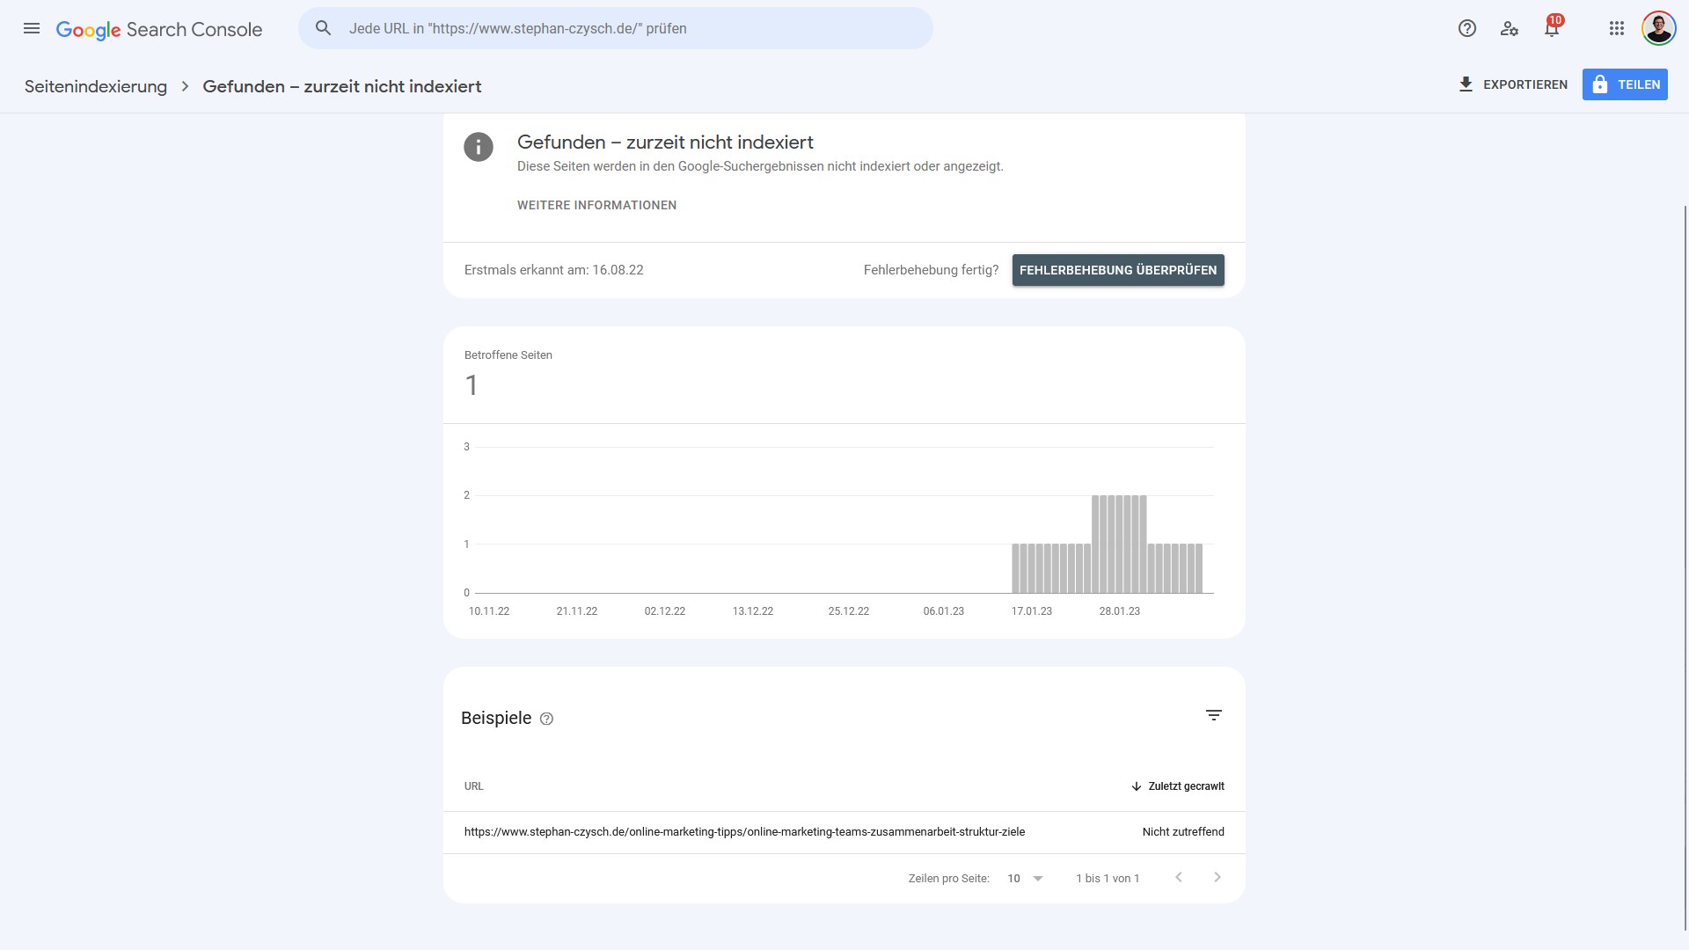Click the info icon beside issue title
The image size is (1689, 950).
[479, 147]
